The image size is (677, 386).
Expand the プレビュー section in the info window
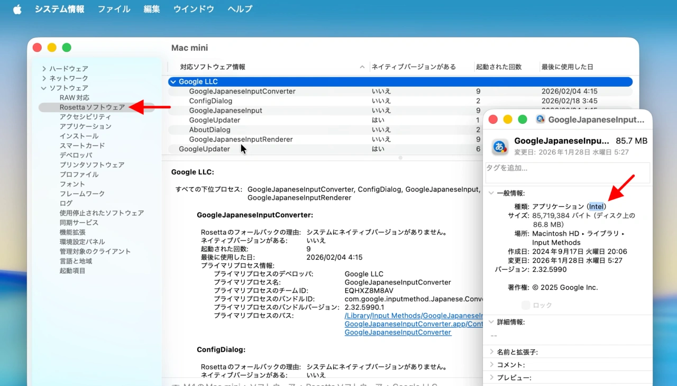click(491, 376)
